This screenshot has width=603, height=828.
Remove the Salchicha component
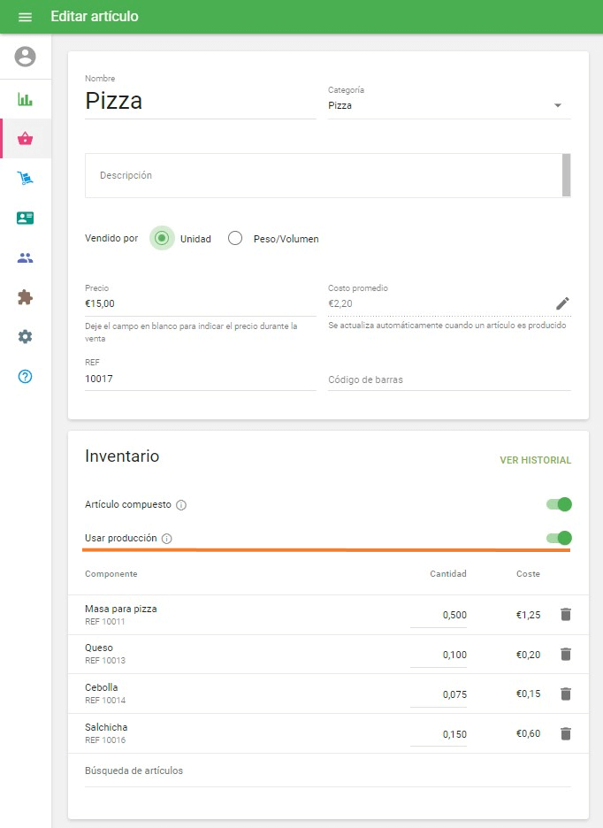click(x=566, y=733)
